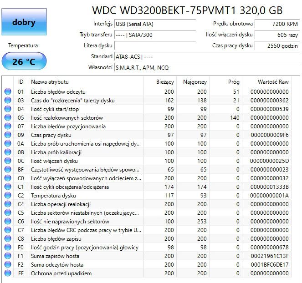Click the worst value 253 in row C6

point(202,222)
